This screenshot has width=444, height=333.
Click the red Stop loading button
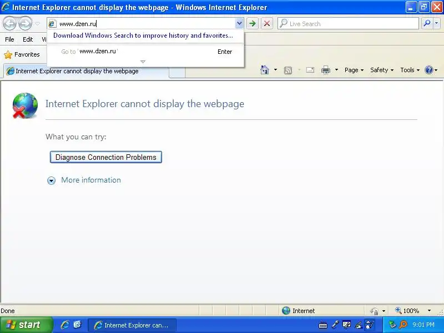click(267, 23)
